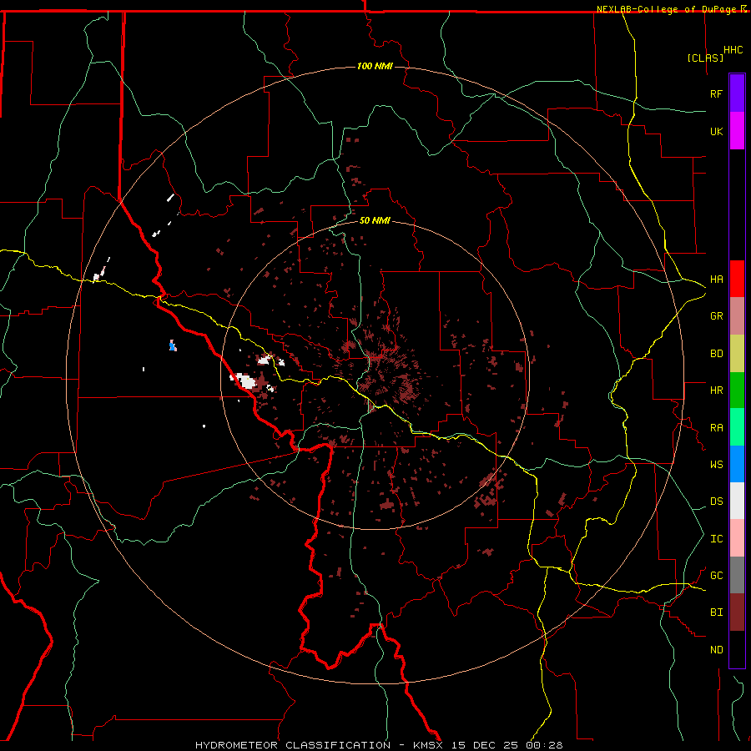Click the "BI" legend label
This screenshot has height=751, width=751.
pos(717,612)
